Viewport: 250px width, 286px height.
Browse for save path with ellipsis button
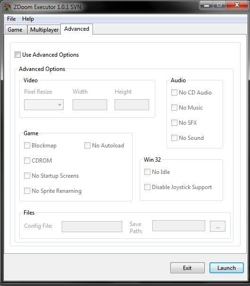(217, 226)
